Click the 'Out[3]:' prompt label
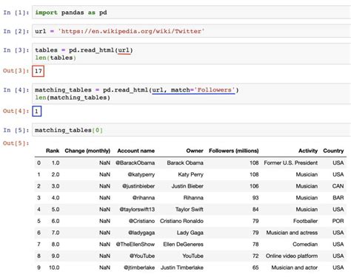 [x=16, y=71]
